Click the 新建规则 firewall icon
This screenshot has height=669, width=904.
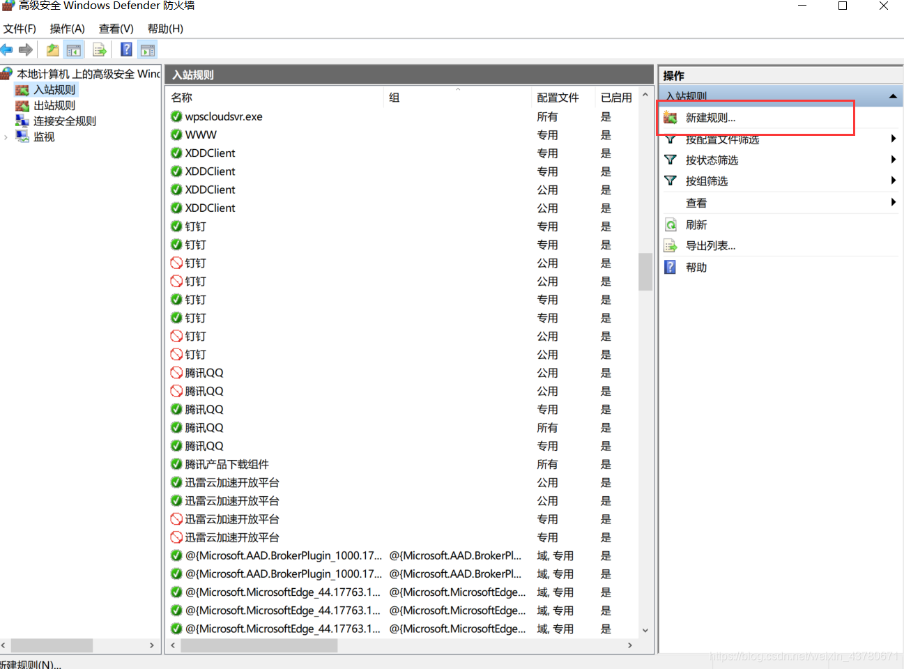[671, 117]
